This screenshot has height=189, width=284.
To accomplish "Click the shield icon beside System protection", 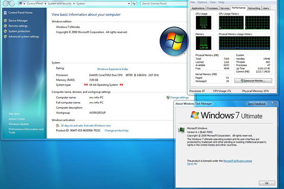I will (5, 31).
